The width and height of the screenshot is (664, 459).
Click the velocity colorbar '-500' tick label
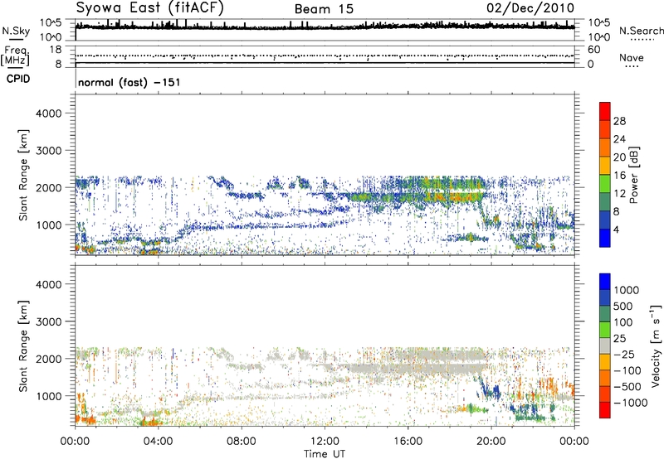tap(627, 386)
